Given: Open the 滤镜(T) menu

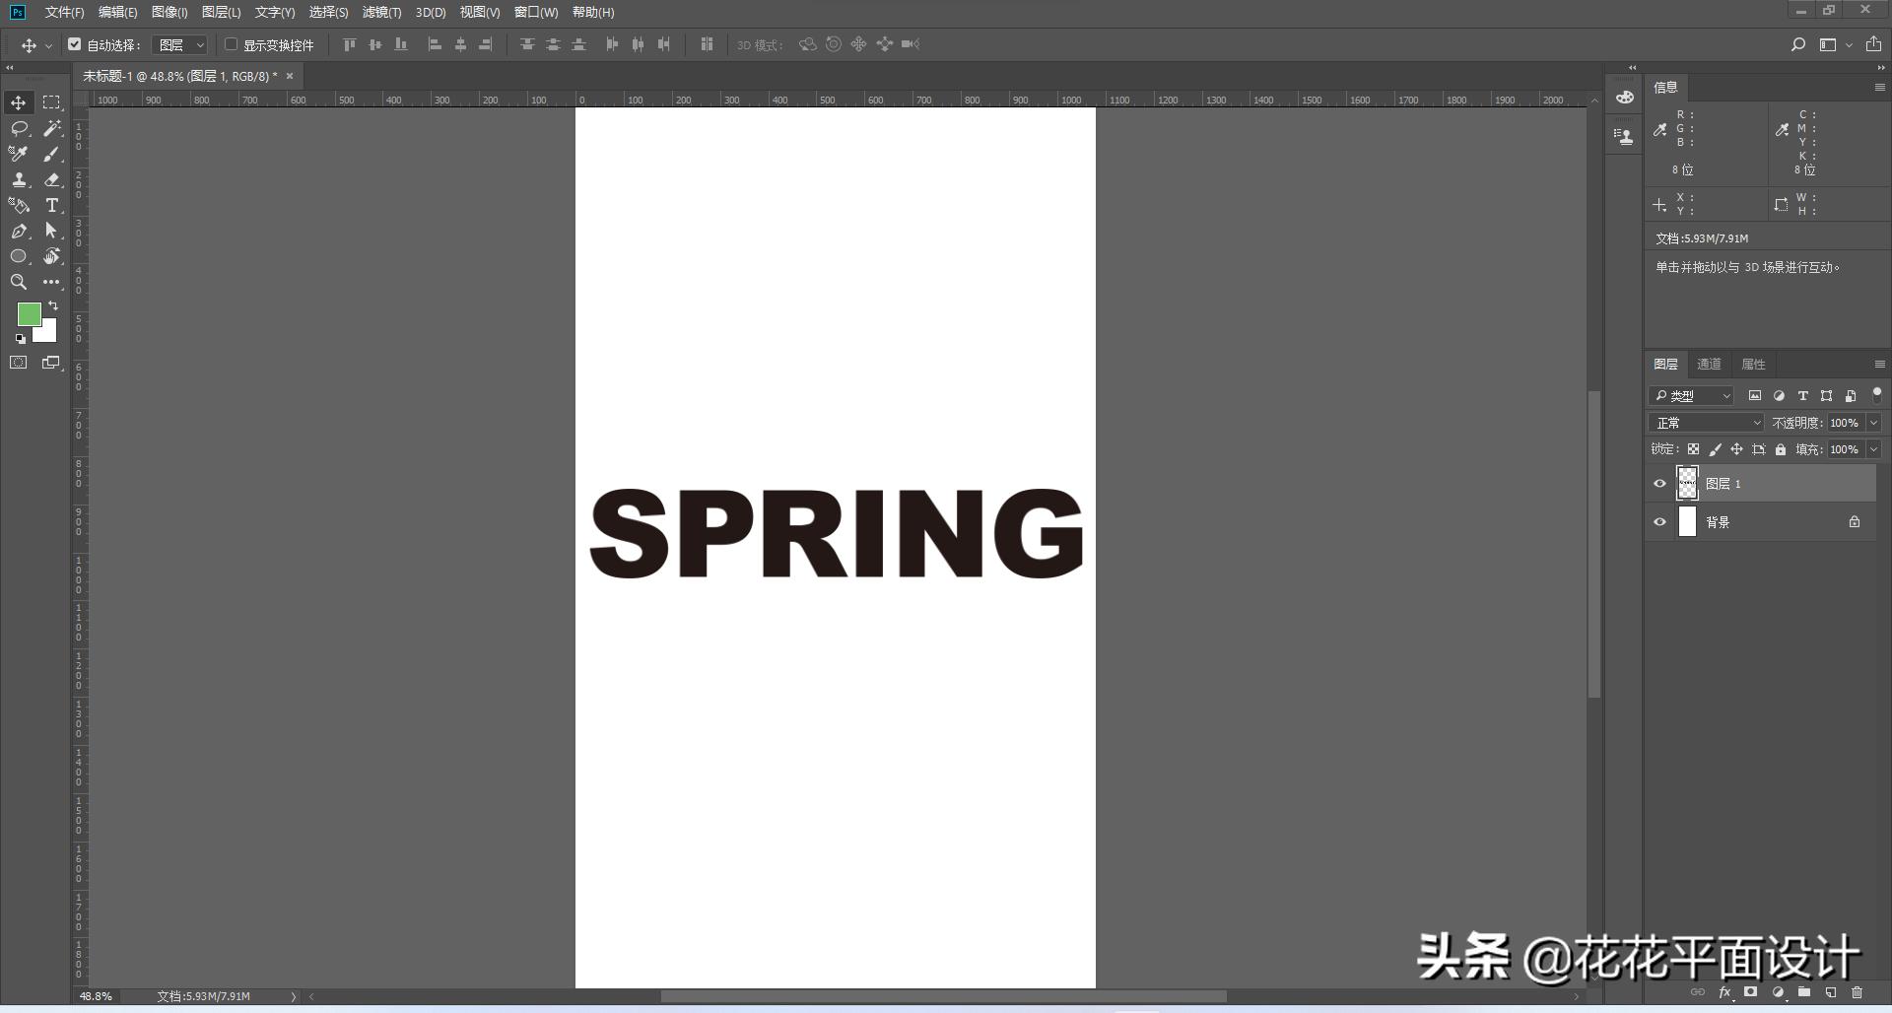Looking at the screenshot, I should pos(381,13).
